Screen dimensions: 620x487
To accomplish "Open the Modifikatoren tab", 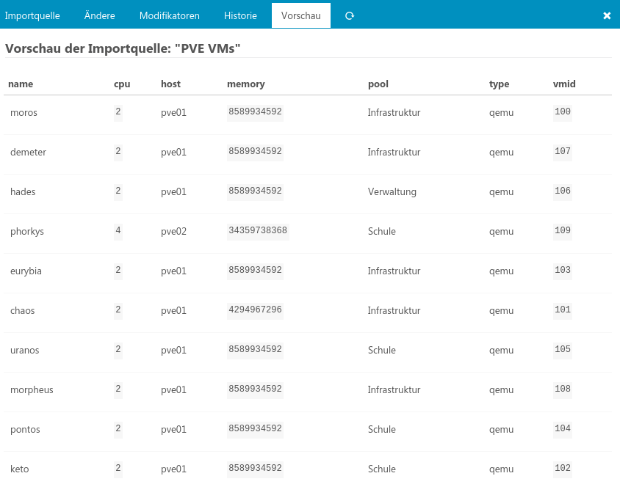I will pos(170,16).
